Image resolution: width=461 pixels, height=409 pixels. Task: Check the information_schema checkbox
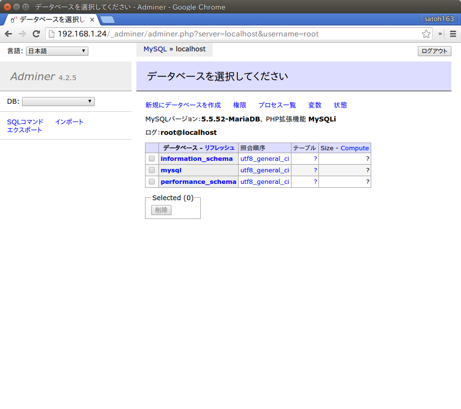coord(152,159)
